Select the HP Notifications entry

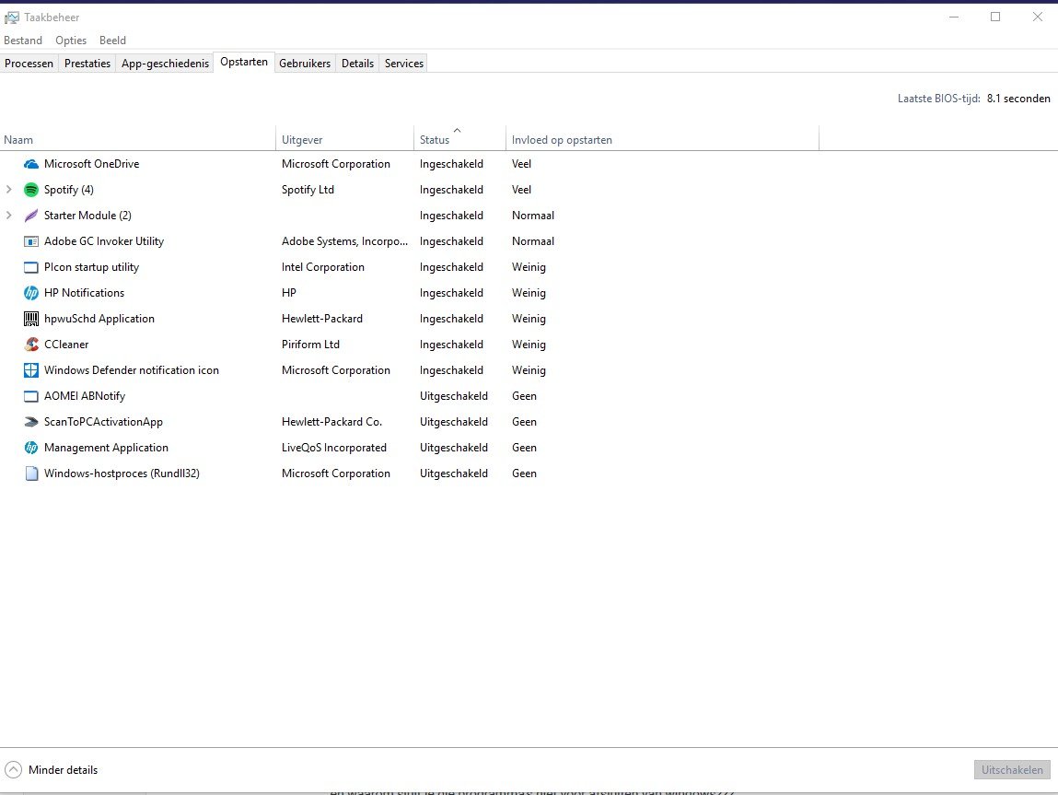point(85,293)
